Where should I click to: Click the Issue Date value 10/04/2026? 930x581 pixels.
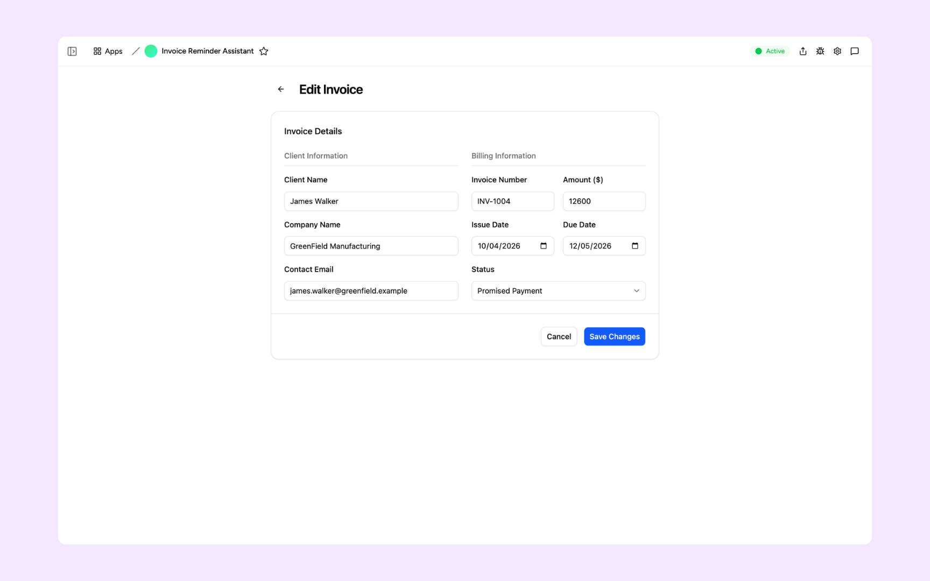(x=499, y=246)
